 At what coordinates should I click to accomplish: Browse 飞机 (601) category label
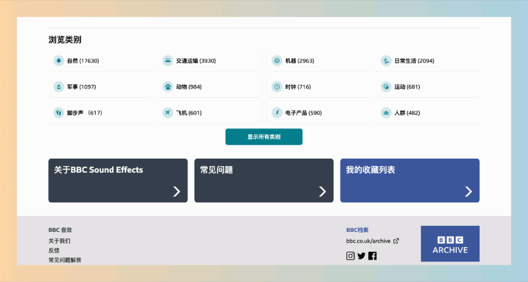click(x=189, y=113)
